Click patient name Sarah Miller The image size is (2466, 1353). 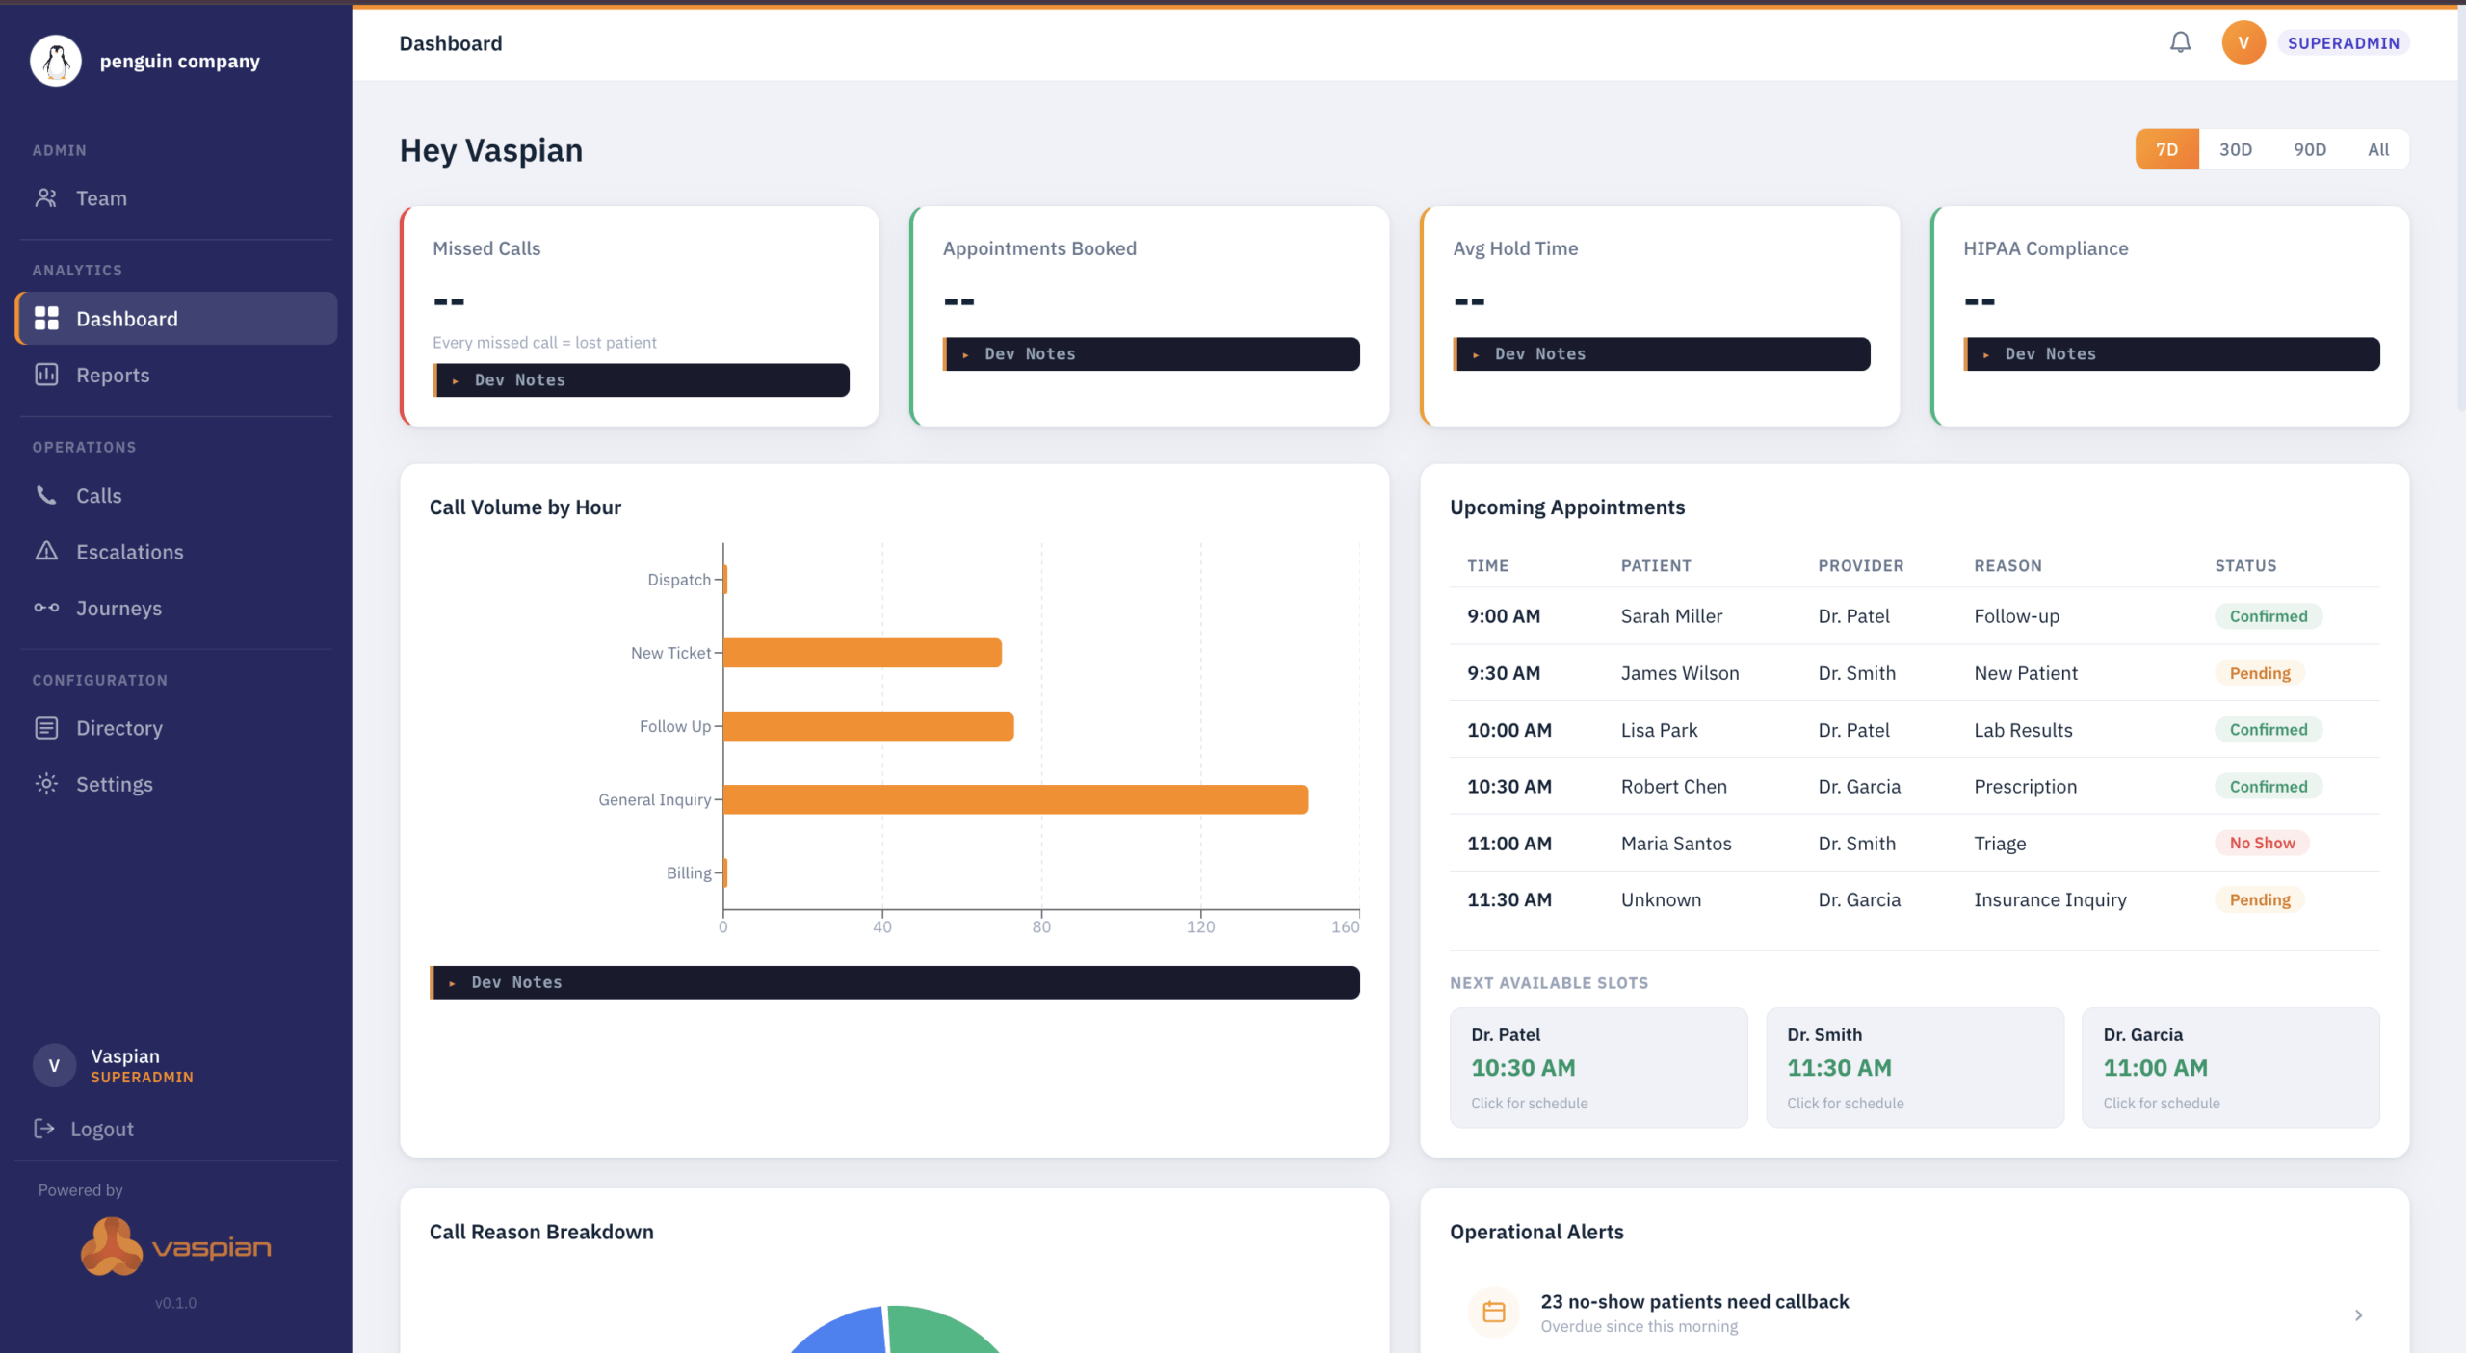coord(1671,616)
